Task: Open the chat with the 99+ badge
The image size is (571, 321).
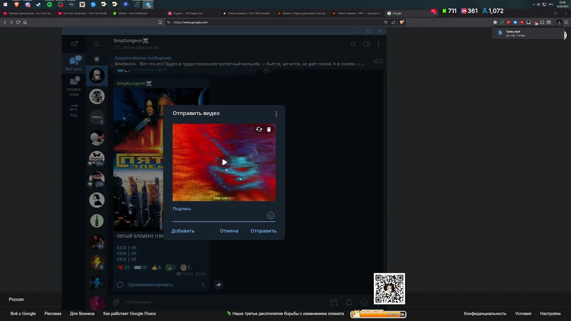Action: 97,158
